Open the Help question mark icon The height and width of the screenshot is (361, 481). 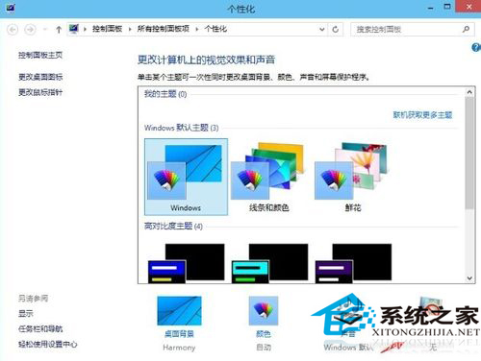click(476, 47)
